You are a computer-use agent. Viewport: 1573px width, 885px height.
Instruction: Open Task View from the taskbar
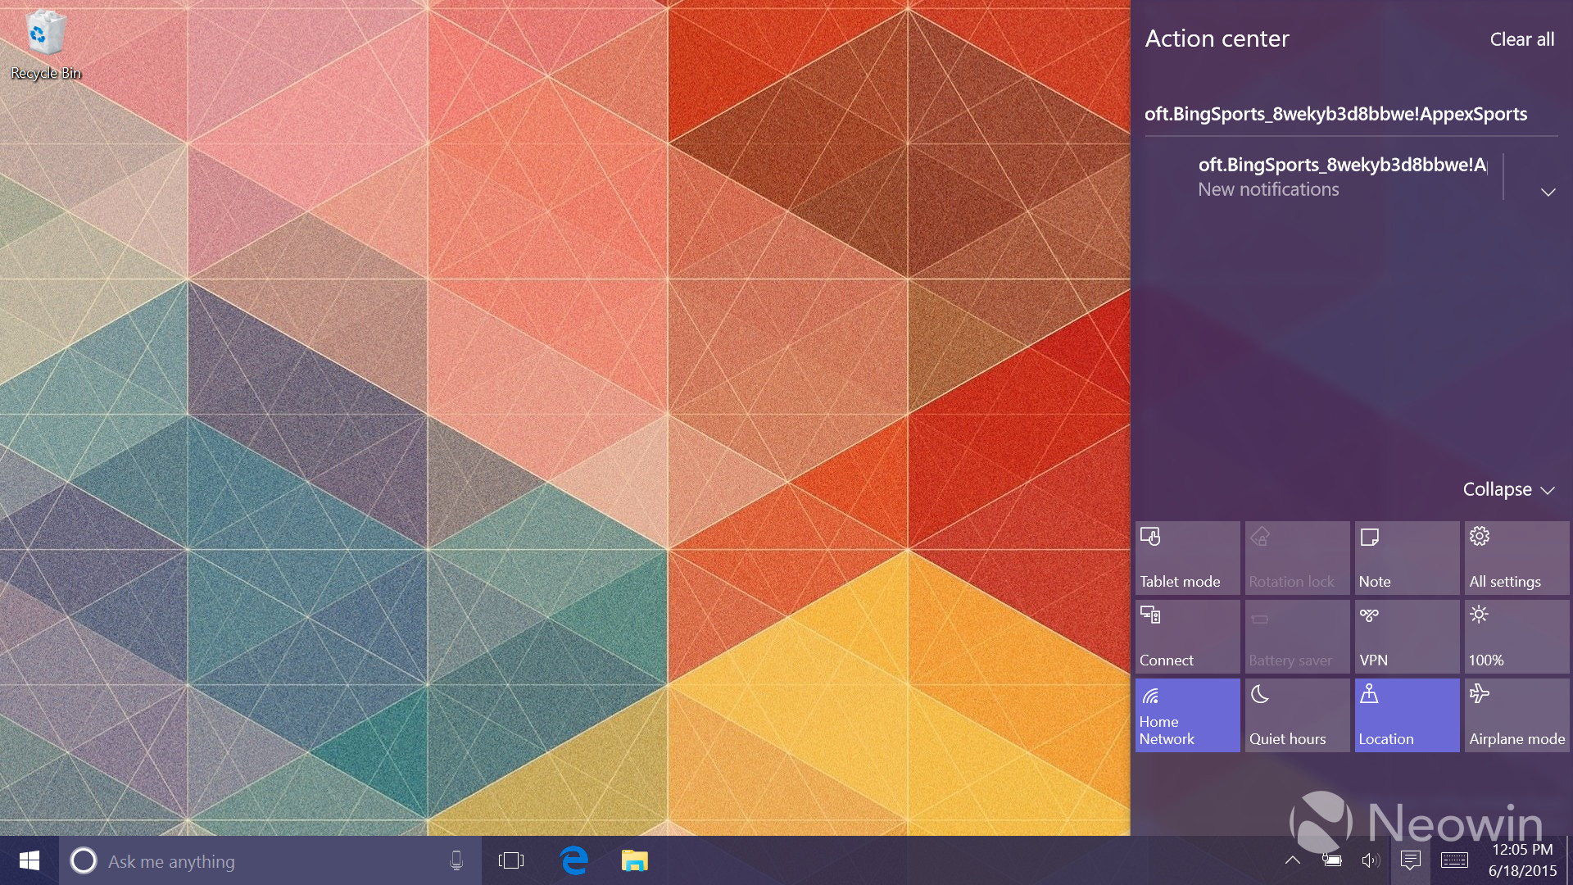(x=511, y=860)
